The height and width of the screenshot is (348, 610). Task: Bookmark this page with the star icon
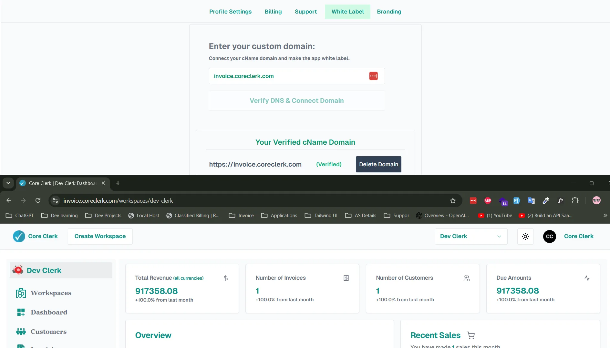point(453,200)
